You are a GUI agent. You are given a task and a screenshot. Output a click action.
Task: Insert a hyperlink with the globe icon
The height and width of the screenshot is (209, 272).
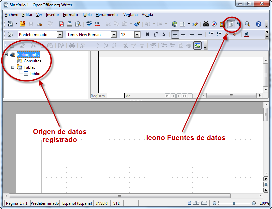click(175, 24)
